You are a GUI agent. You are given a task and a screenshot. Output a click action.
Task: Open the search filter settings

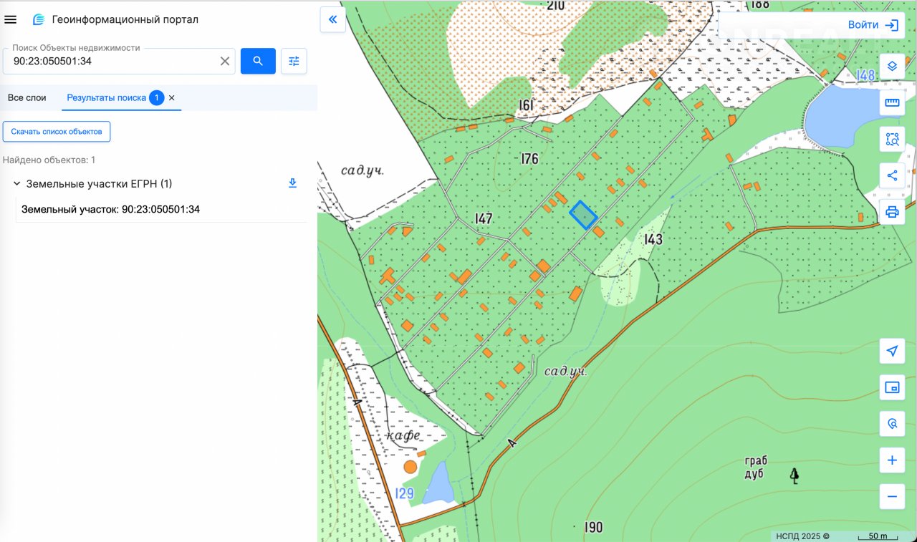(x=294, y=61)
